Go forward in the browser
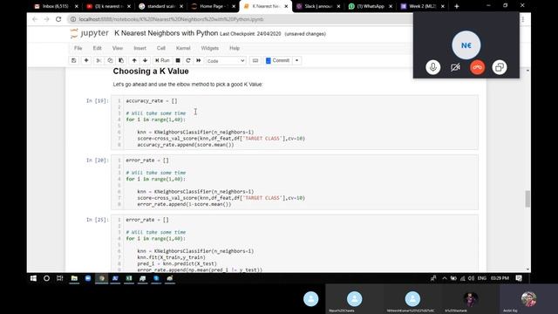 pyautogui.click(x=46, y=19)
